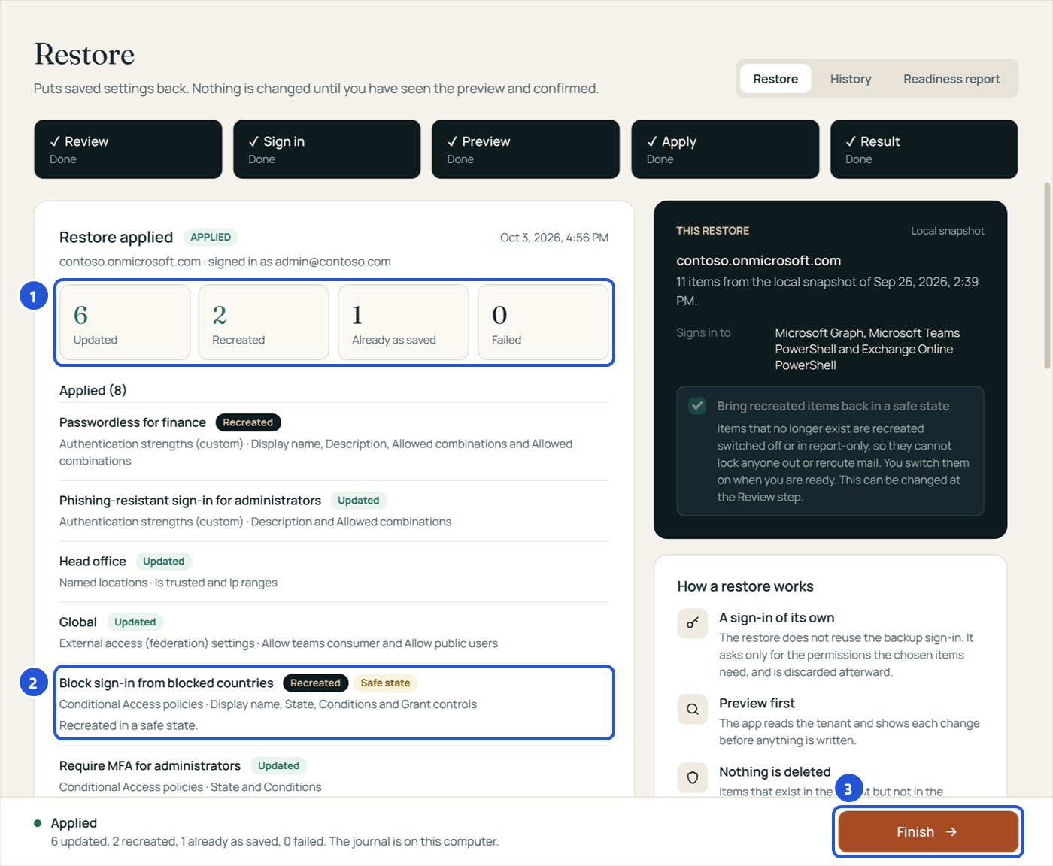Click the Signs in to label
1053x866 pixels.
tap(703, 333)
